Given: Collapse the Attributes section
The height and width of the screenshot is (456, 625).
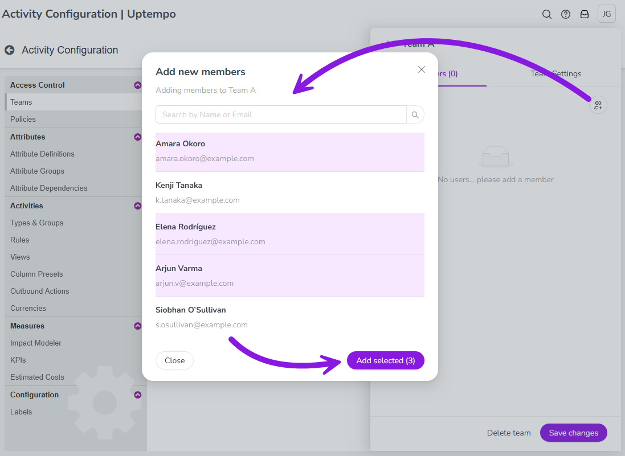Looking at the screenshot, I should pos(137,137).
